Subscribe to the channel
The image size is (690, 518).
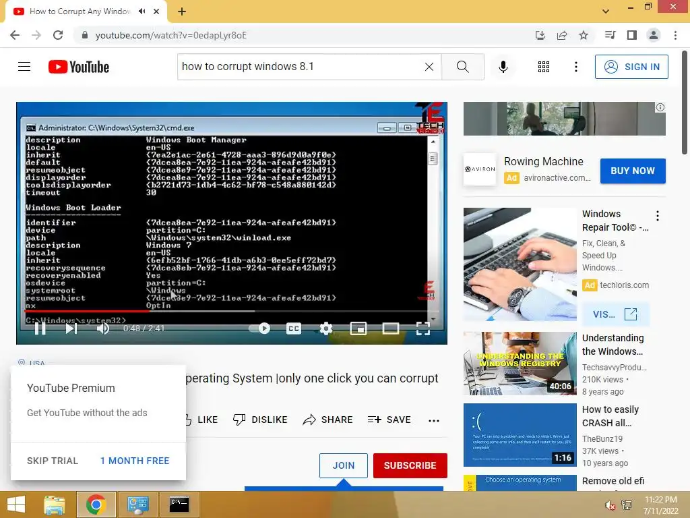pyautogui.click(x=410, y=465)
